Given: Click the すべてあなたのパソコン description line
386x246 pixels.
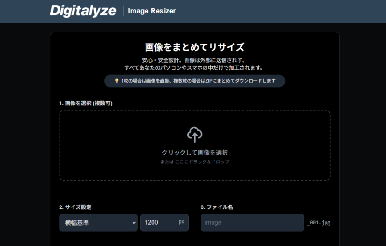Looking at the screenshot, I should tap(195, 68).
